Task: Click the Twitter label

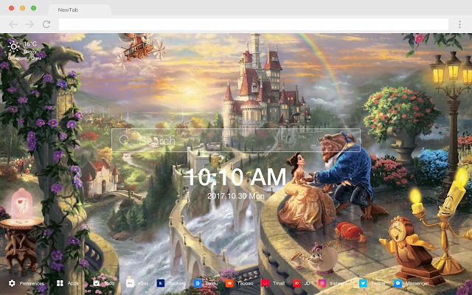Action: (378, 283)
